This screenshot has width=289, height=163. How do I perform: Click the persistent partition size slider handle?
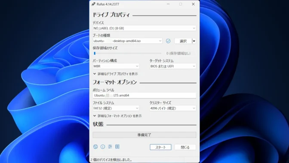pyautogui.click(x=95, y=53)
